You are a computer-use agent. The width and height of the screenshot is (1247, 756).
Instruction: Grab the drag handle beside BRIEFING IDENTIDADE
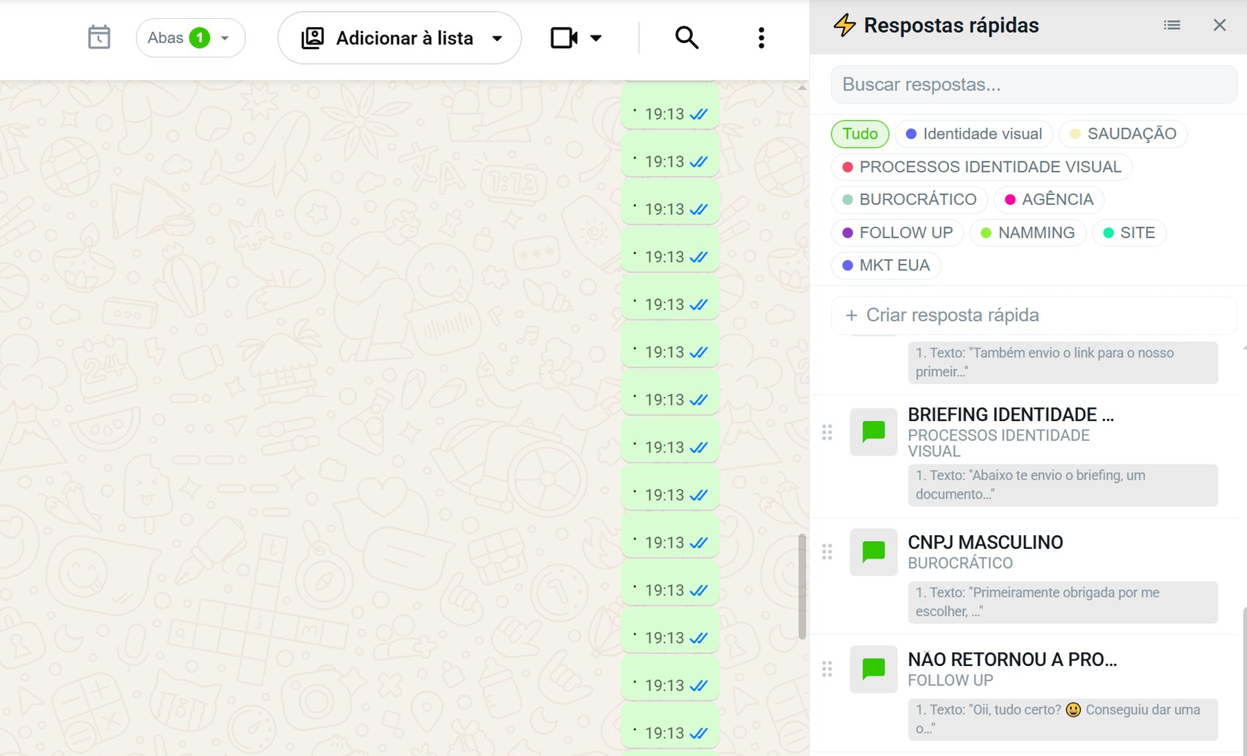coord(827,433)
